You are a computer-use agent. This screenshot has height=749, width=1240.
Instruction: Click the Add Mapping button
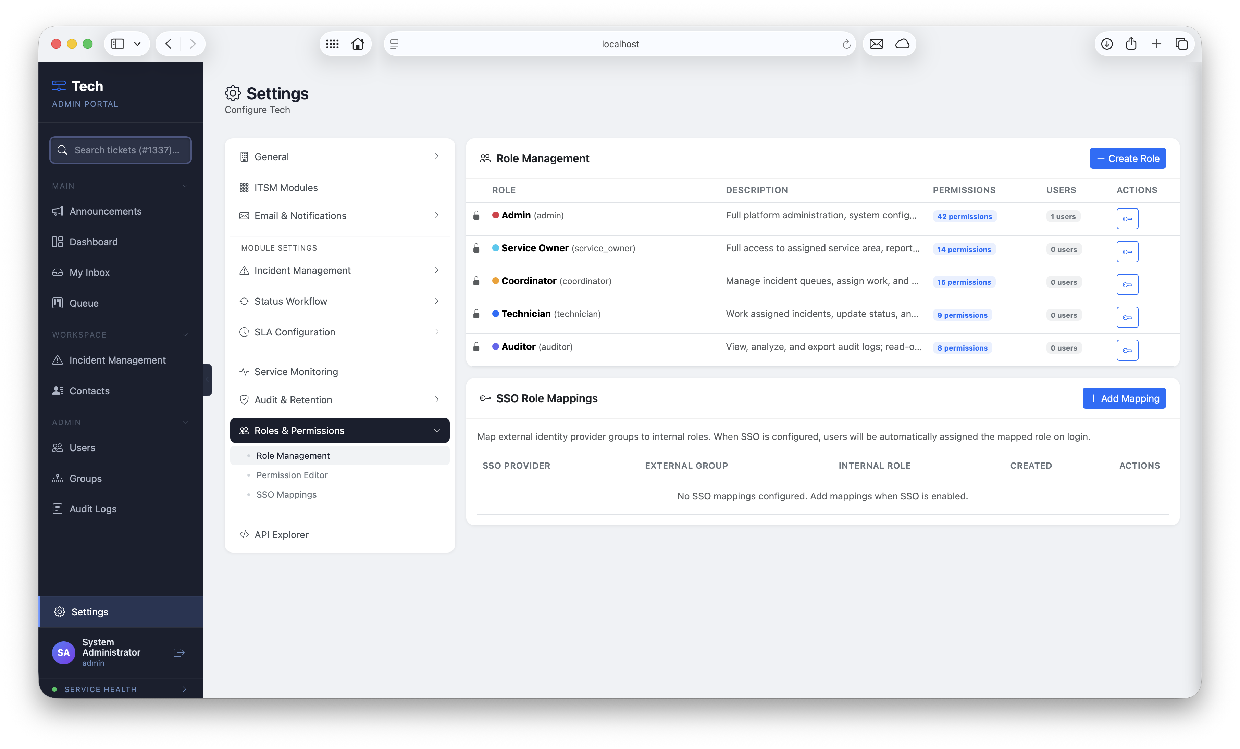click(x=1124, y=398)
